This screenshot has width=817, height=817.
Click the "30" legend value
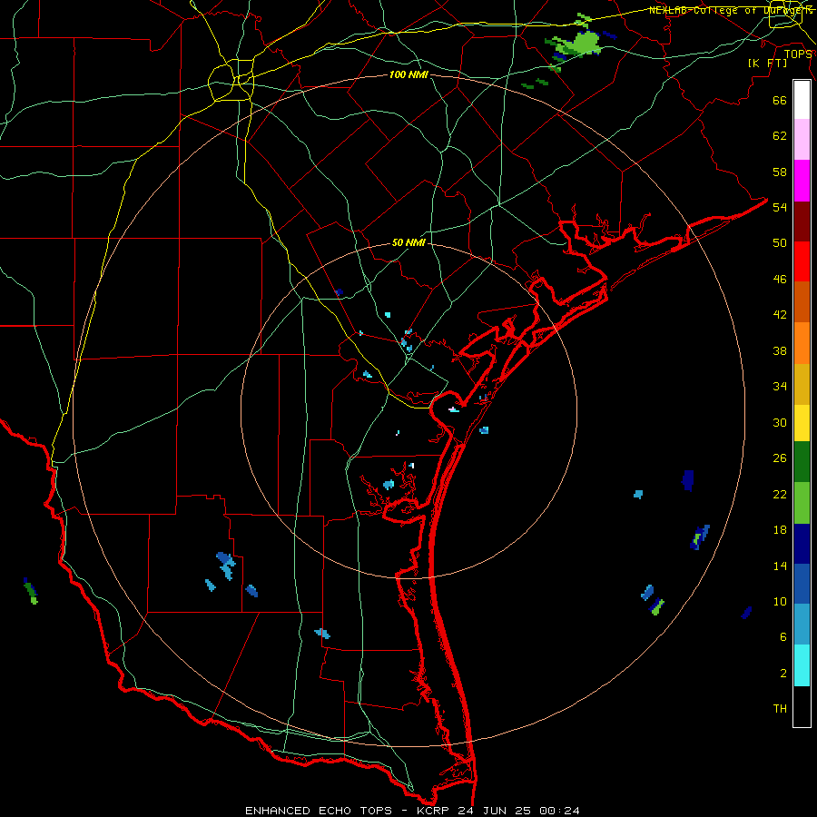click(780, 422)
